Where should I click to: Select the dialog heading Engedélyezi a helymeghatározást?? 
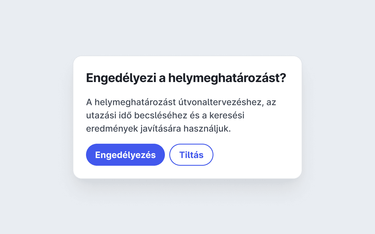[186, 78]
